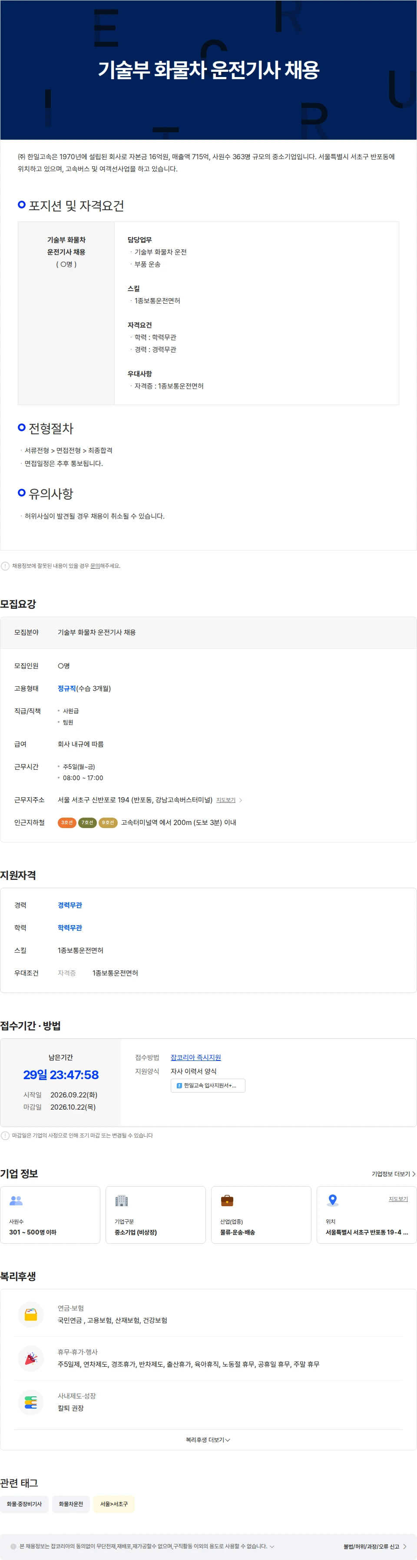Click the 마감일 date 2026.10.22(목)
Image resolution: width=417 pixels, height=1560 pixels.
tap(73, 1107)
